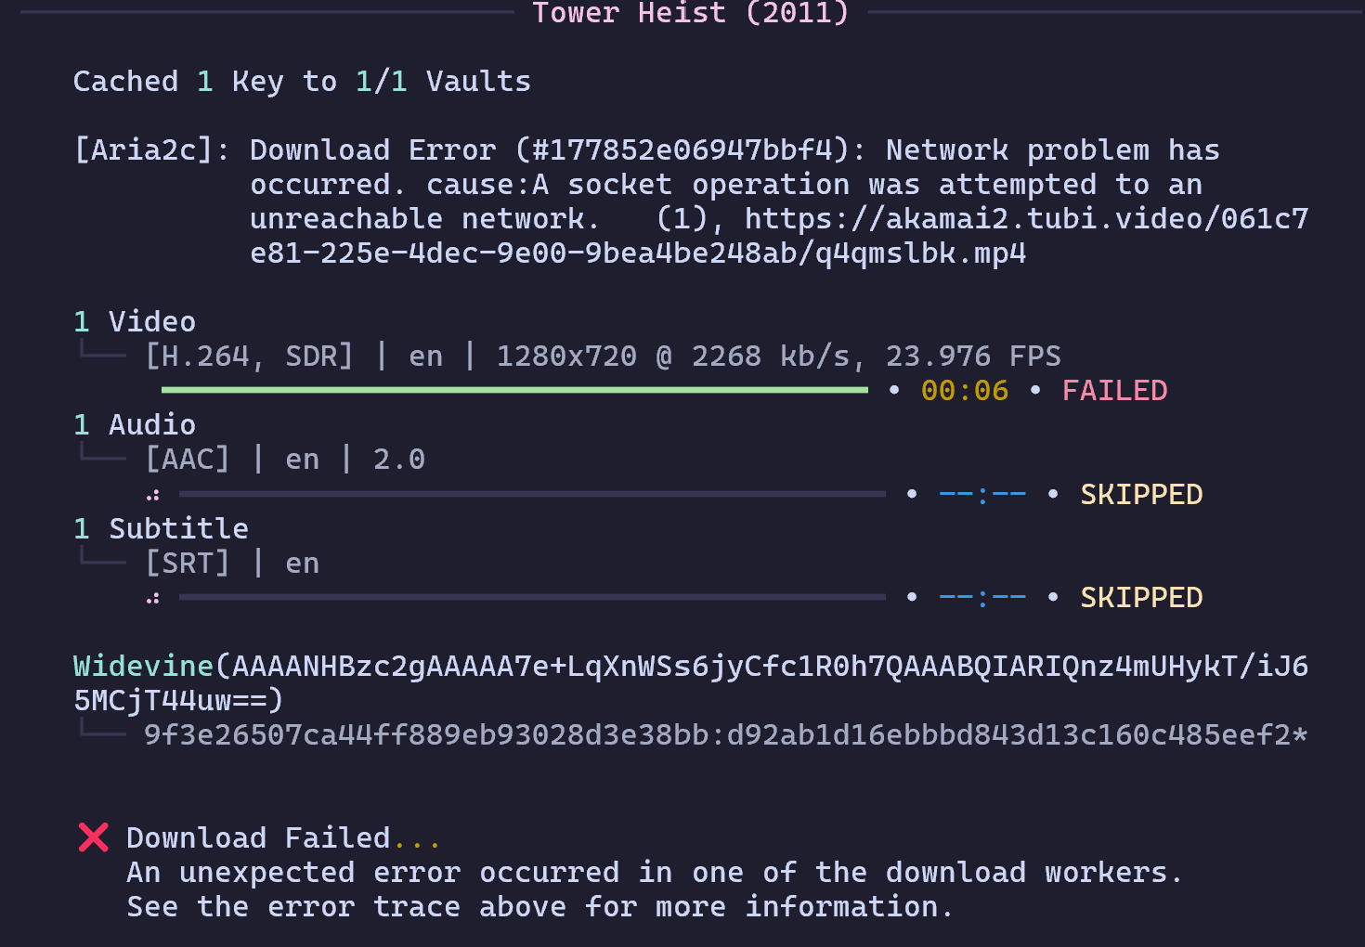The image size is (1365, 947).
Task: Click the spinner icon under the Audio track
Action: click(x=153, y=495)
